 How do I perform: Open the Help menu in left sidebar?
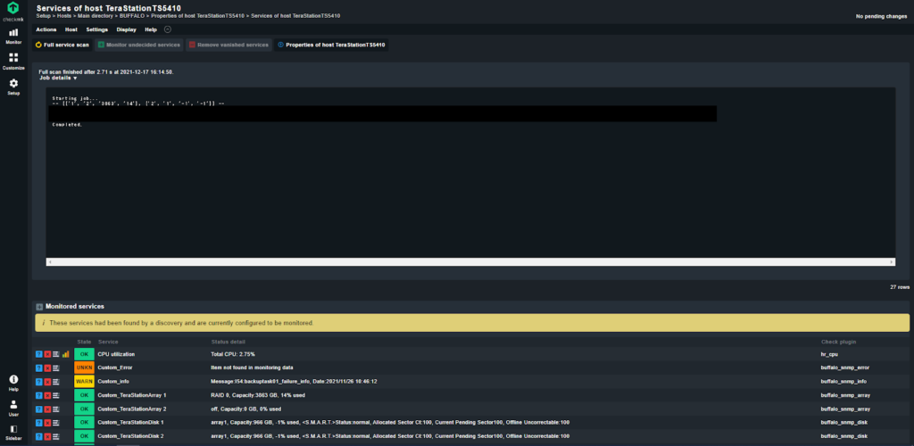pyautogui.click(x=13, y=383)
